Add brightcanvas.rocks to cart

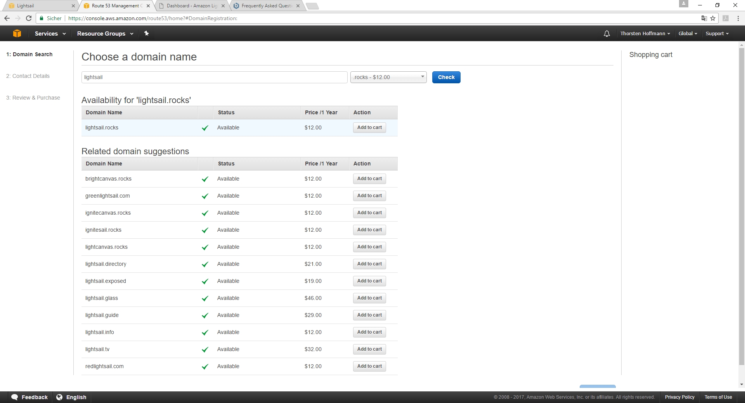pos(369,179)
